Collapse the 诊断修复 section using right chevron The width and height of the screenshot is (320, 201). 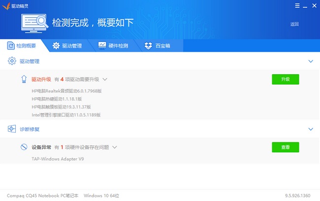click(x=310, y=129)
